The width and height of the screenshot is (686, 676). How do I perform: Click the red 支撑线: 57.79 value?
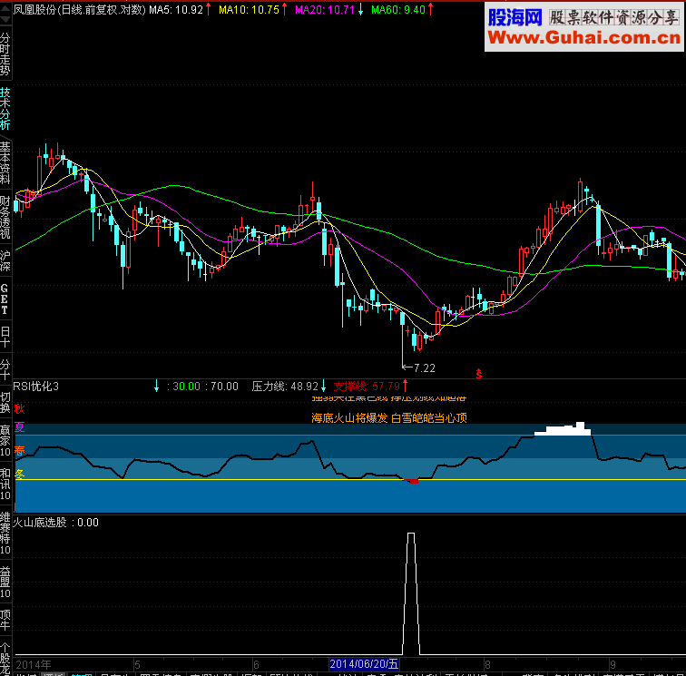click(367, 387)
